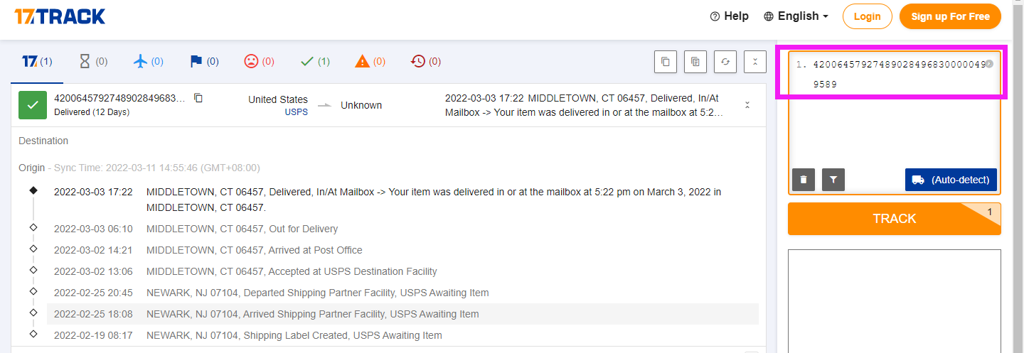The width and height of the screenshot is (1024, 353).
Task: Select the In Transit airplane tab
Action: click(148, 62)
